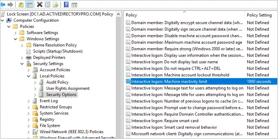This screenshot has width=278, height=139.
Task: Click the Restricted Groups folder icon
Action: coord(35,107)
